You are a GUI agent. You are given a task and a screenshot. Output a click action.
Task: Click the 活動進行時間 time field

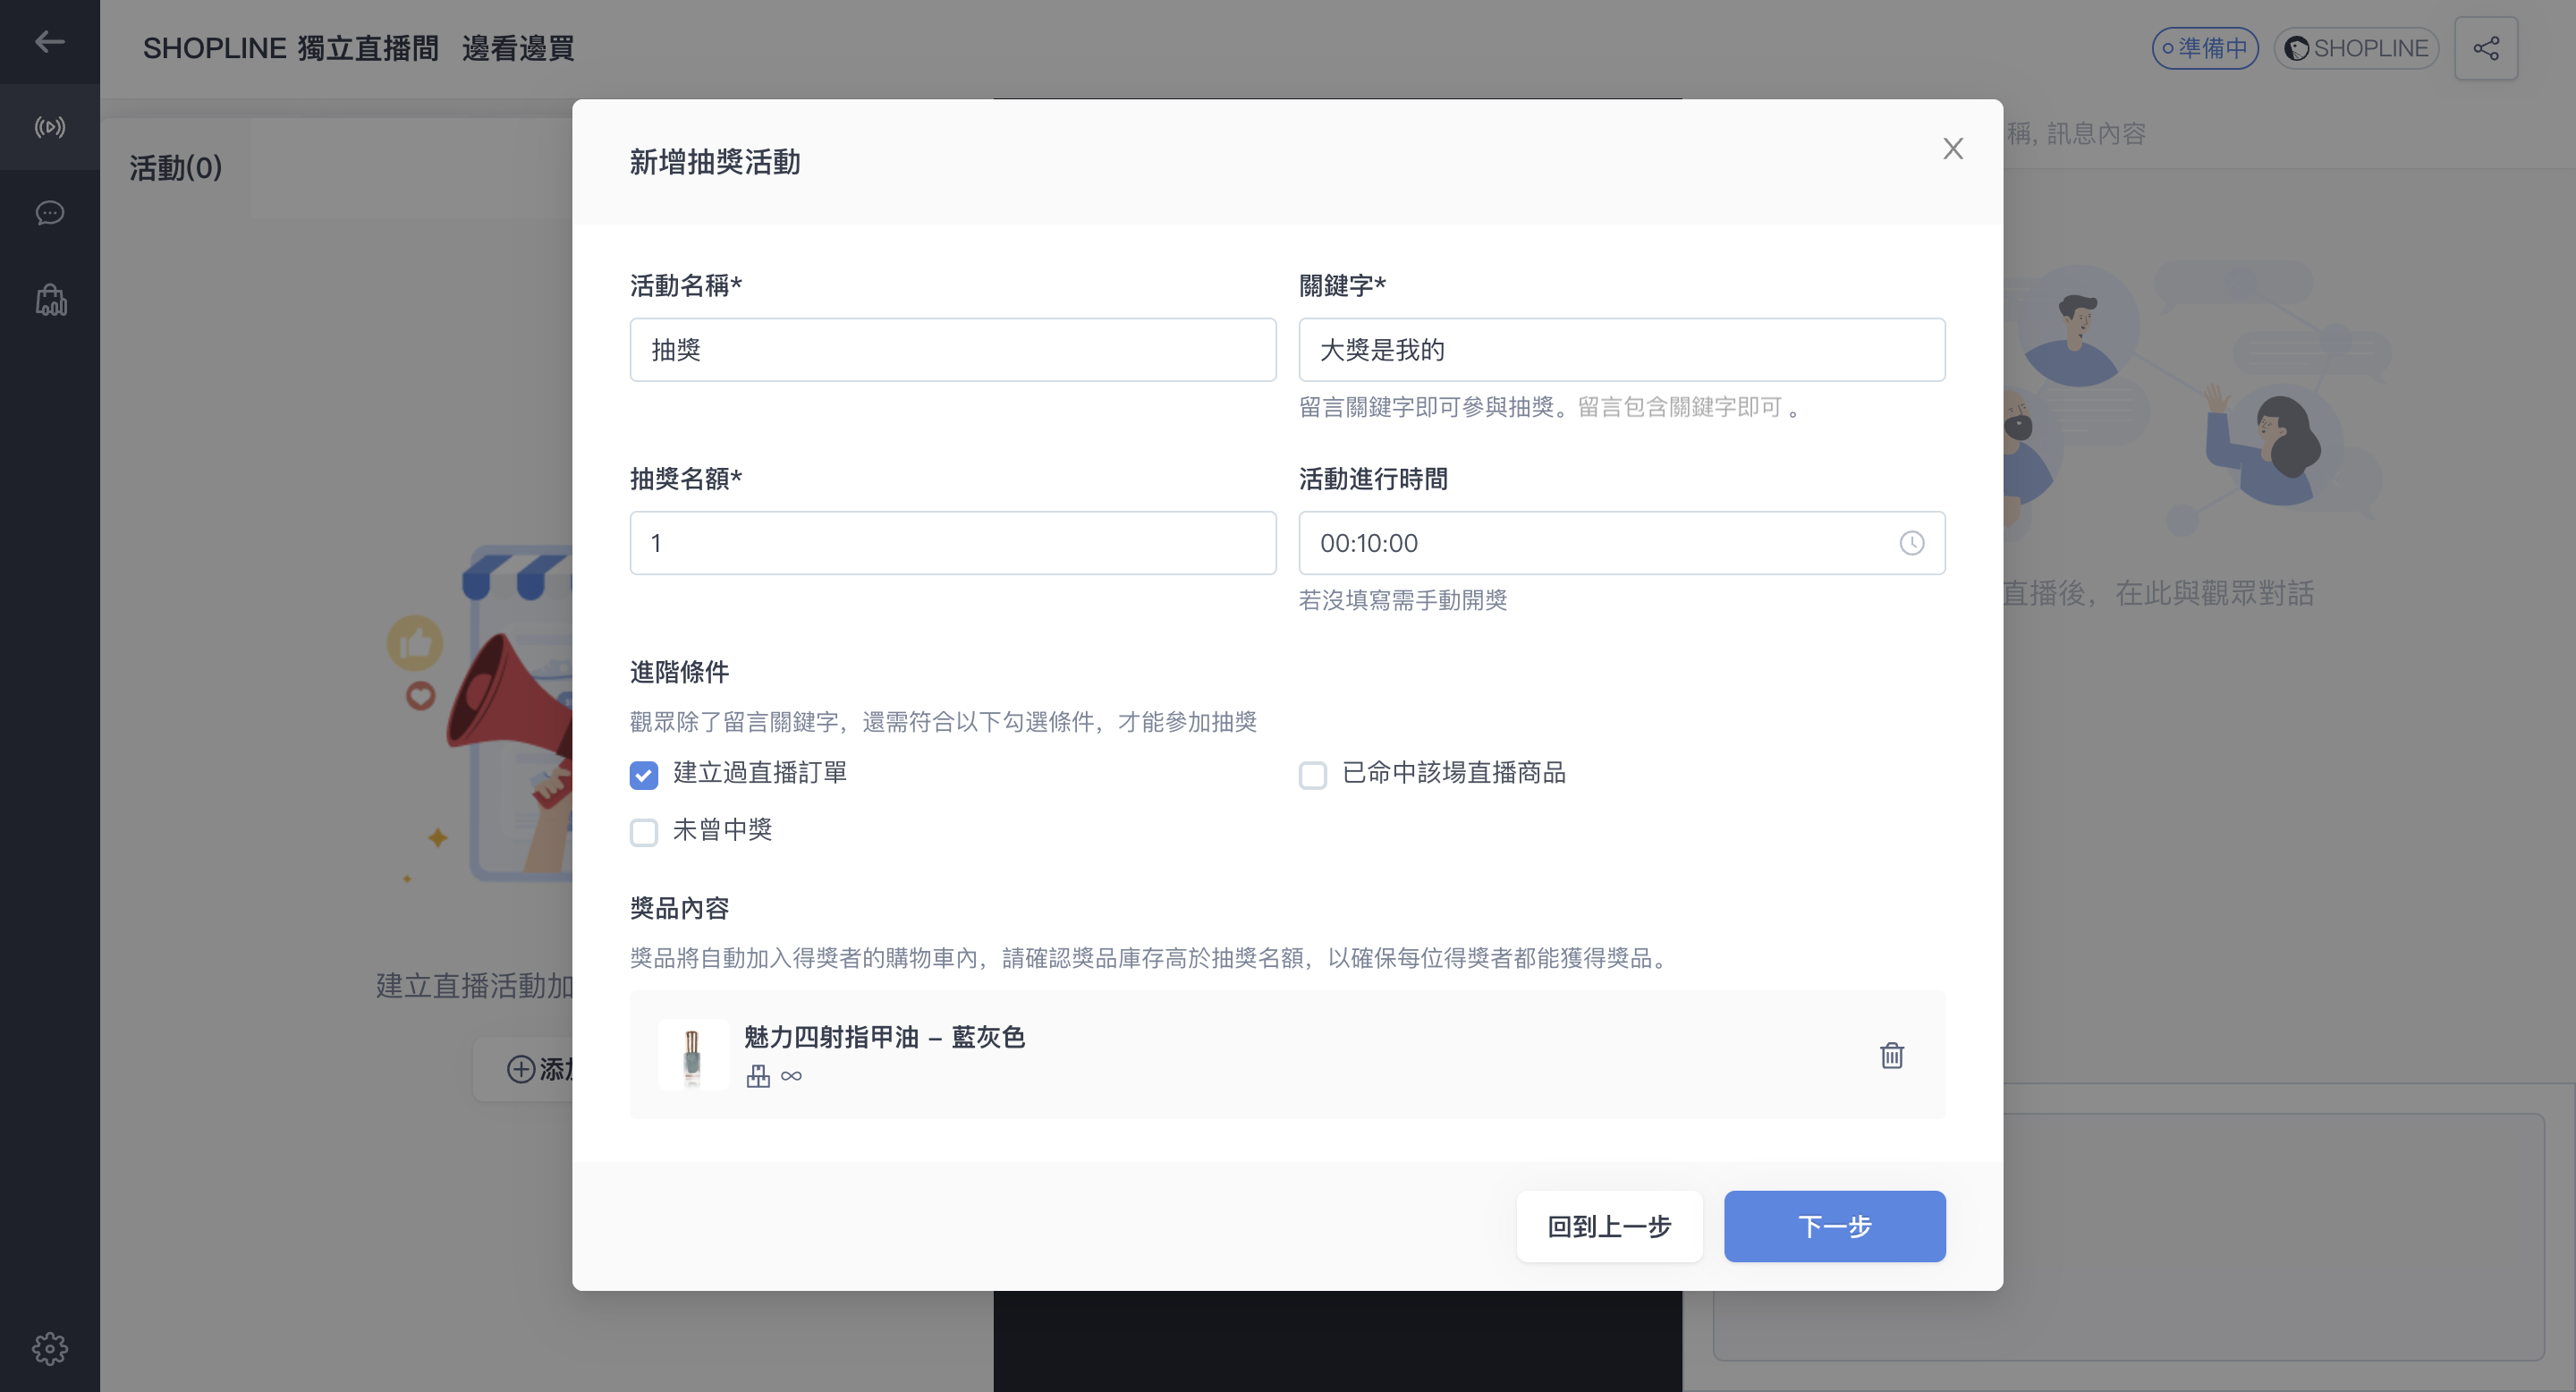click(x=1621, y=543)
